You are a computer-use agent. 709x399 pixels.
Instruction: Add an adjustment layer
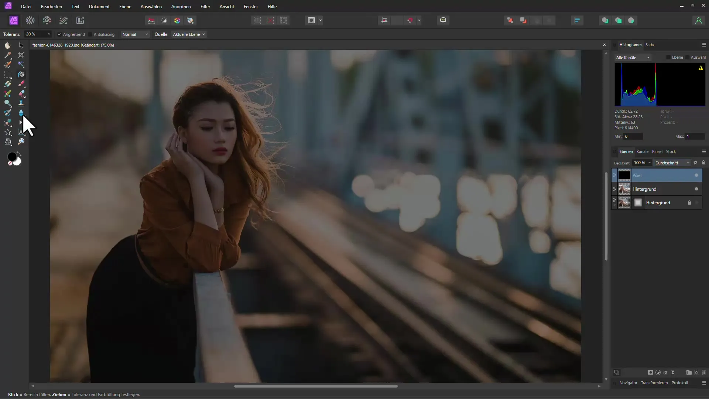pos(658,372)
